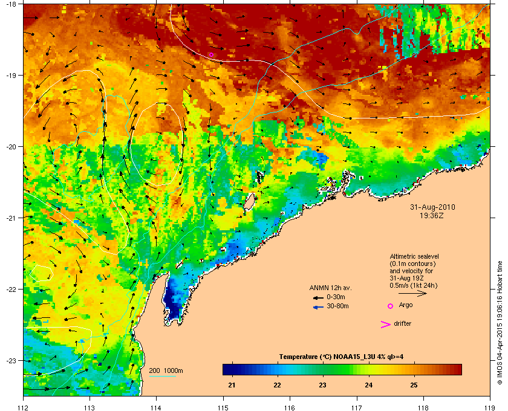Click the '200 1000m' depth legend label
This screenshot has height=411, width=508.
(166, 371)
